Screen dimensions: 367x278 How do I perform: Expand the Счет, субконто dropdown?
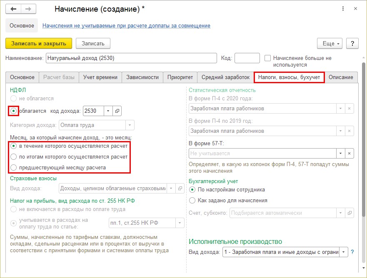(x=341, y=213)
